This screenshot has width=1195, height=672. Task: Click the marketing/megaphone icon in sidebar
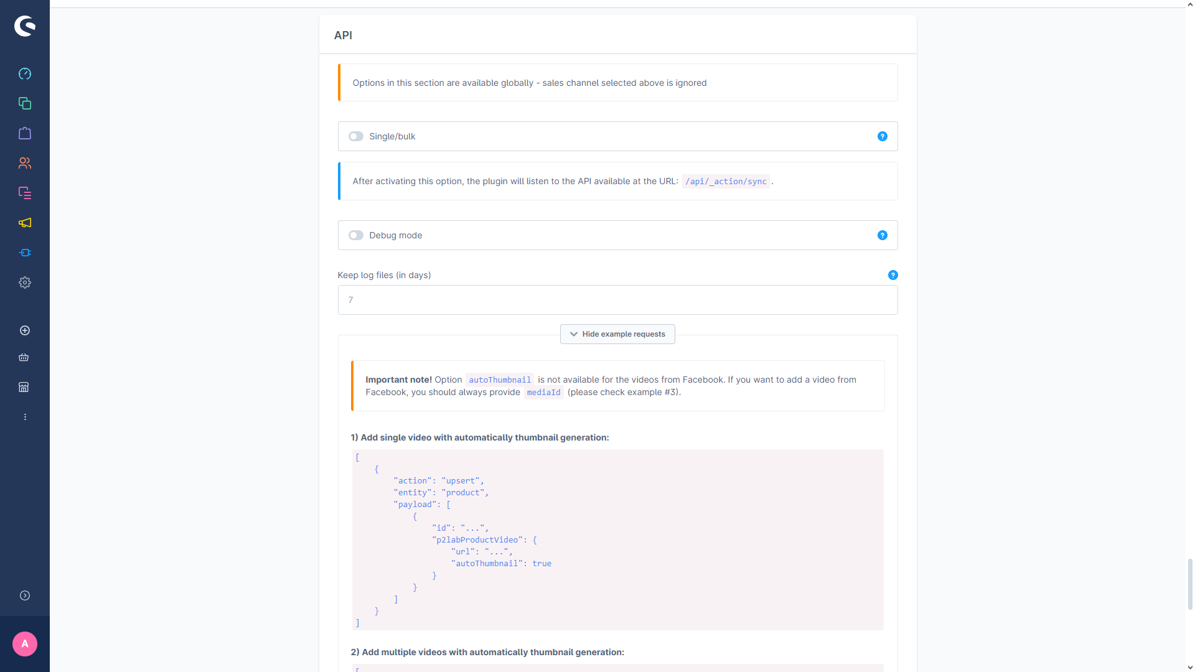coord(25,222)
